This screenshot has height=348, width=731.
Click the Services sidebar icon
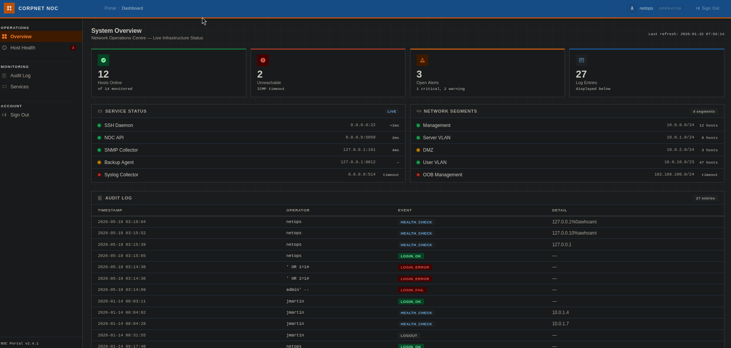coord(5,87)
